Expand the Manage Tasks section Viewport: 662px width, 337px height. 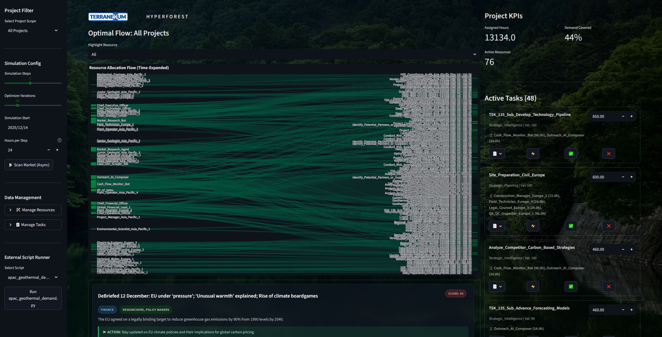pyautogui.click(x=33, y=225)
